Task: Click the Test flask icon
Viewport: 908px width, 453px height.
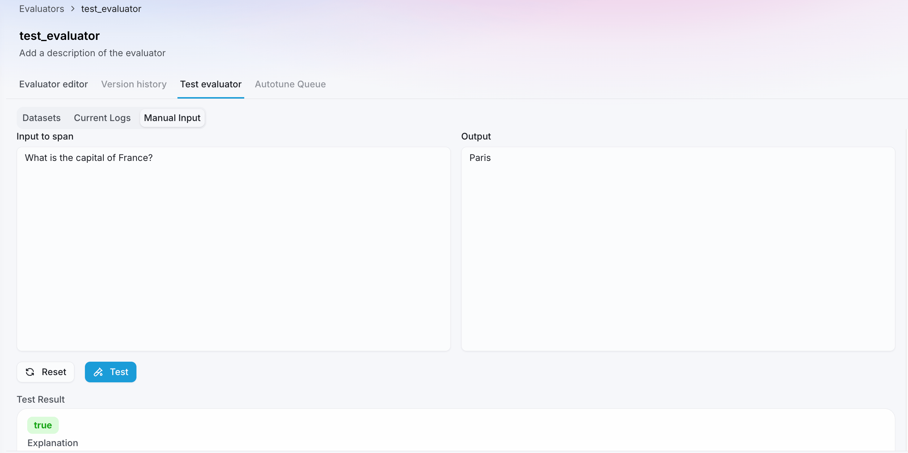Action: coord(98,372)
